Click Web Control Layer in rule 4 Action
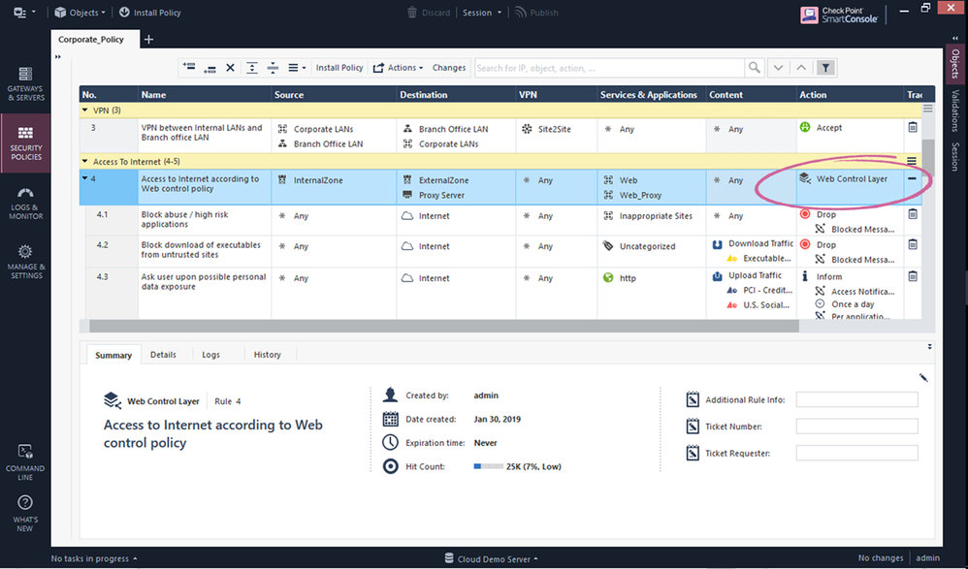 (852, 179)
